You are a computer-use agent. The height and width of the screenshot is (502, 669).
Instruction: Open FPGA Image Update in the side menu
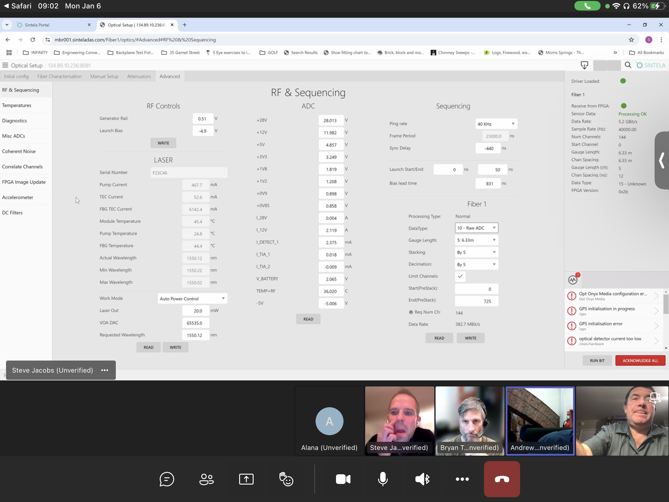coord(26,182)
